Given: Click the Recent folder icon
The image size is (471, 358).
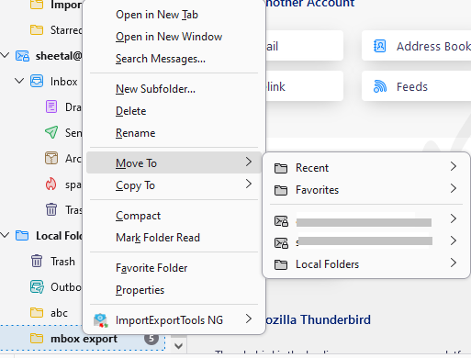Looking at the screenshot, I should coord(281,168).
